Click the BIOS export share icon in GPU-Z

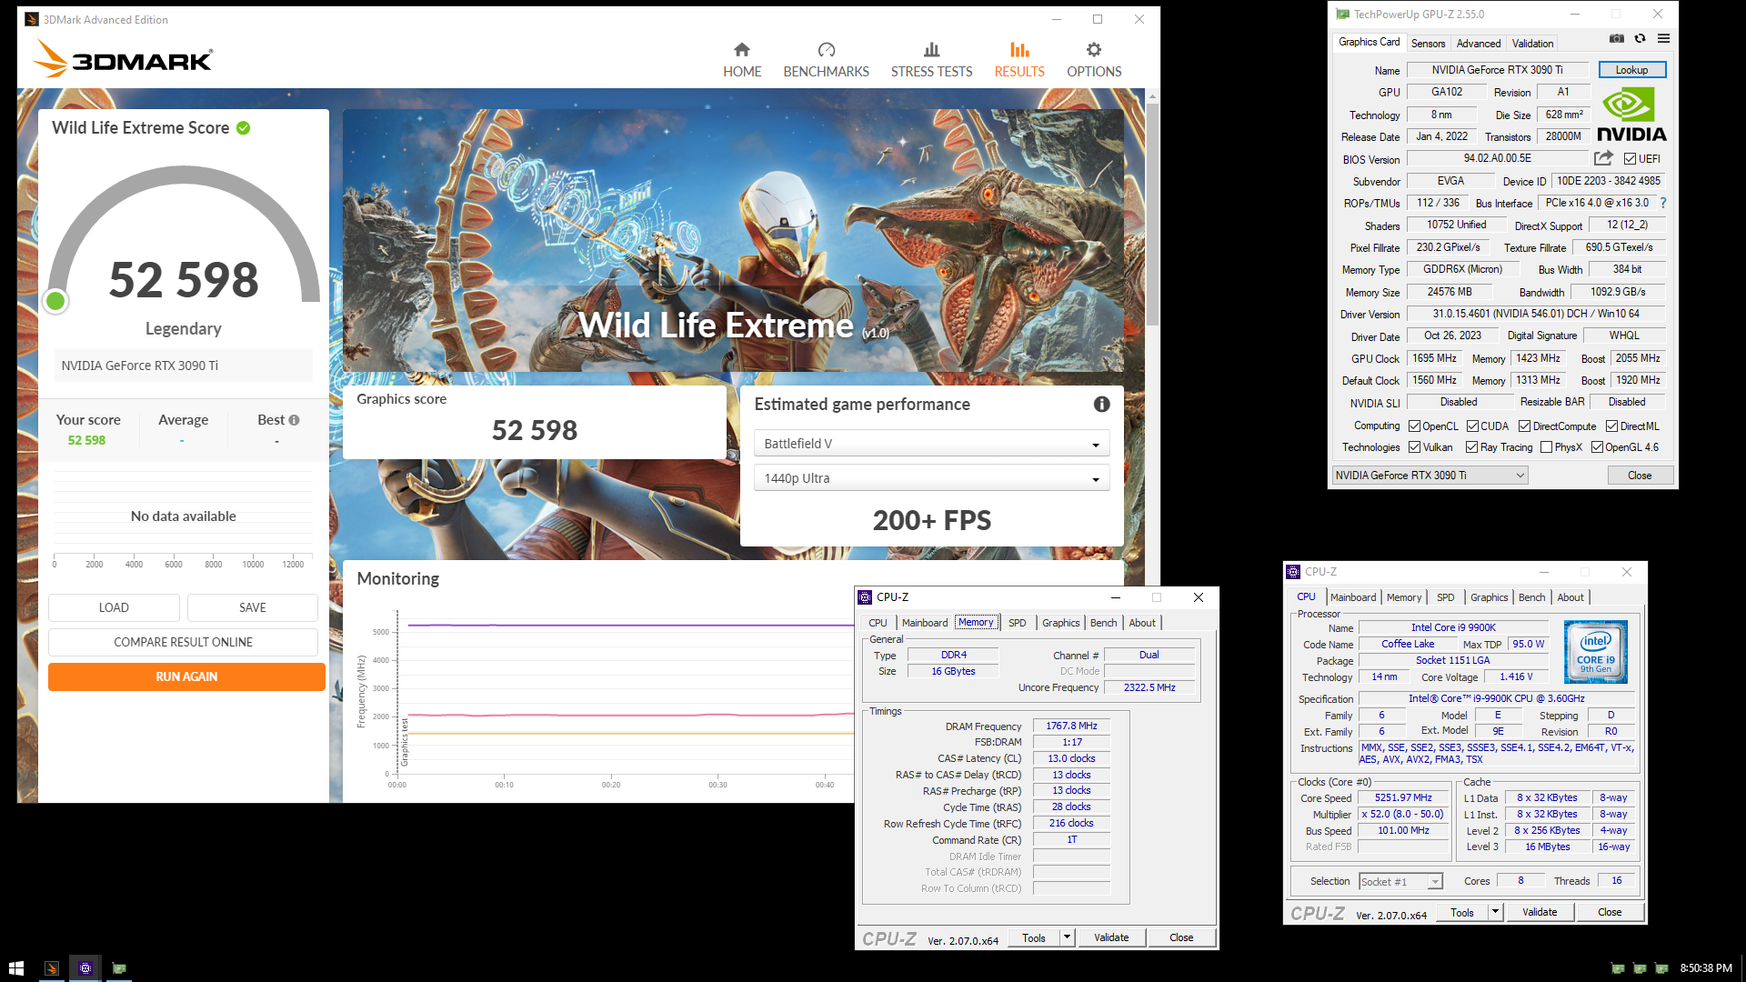pos(1603,158)
